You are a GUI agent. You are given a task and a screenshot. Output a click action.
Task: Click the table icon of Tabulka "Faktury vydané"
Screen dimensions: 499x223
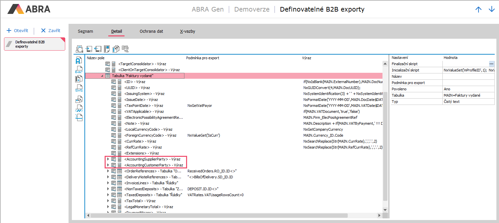(x=108, y=76)
